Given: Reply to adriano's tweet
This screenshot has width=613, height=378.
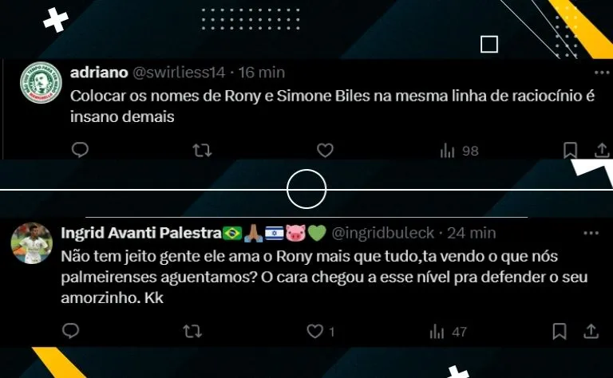Looking at the screenshot, I should point(80,150).
